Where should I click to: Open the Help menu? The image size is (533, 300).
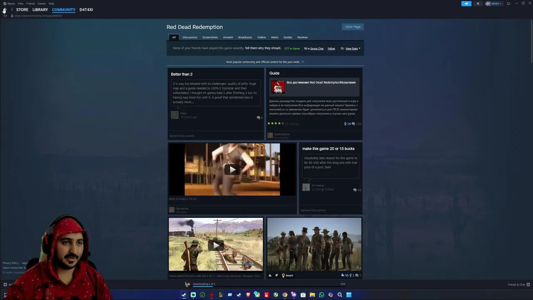pos(51,3)
